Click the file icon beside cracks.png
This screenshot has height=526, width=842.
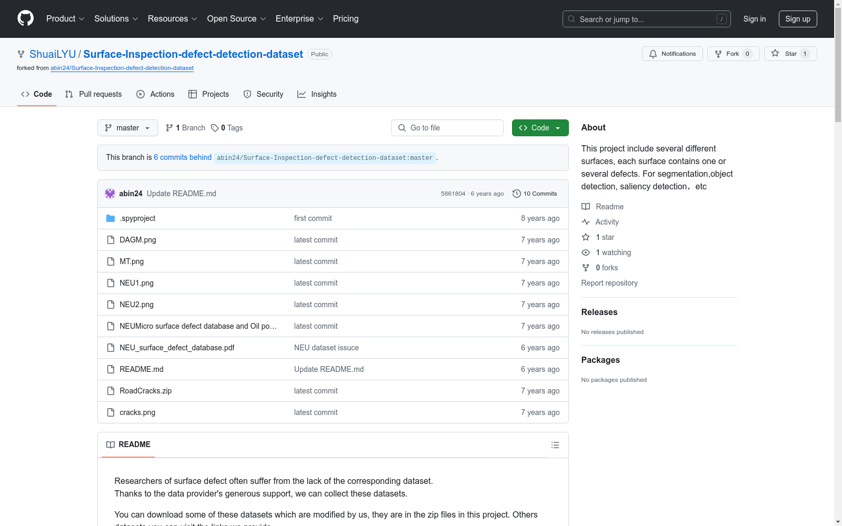[x=111, y=412]
